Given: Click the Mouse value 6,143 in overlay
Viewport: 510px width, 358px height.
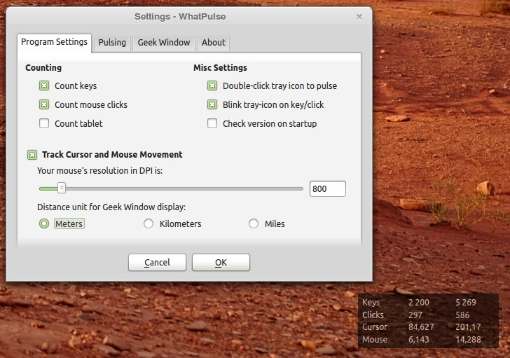Looking at the screenshot, I should (419, 340).
